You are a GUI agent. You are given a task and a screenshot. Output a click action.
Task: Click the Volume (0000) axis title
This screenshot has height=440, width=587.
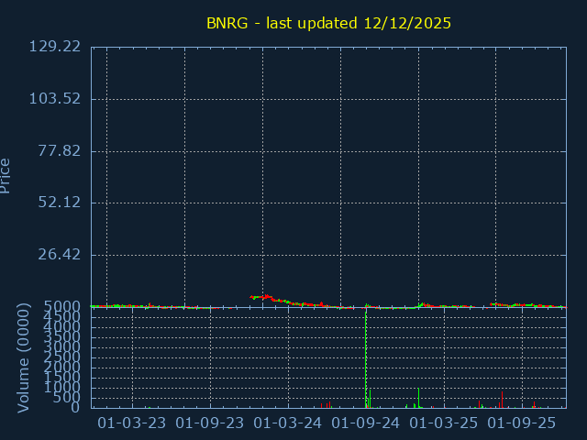tap(24, 357)
